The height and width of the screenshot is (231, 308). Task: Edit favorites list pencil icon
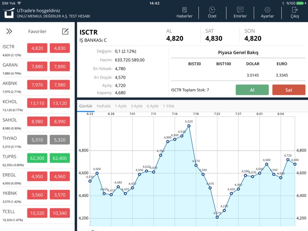tap(65, 32)
